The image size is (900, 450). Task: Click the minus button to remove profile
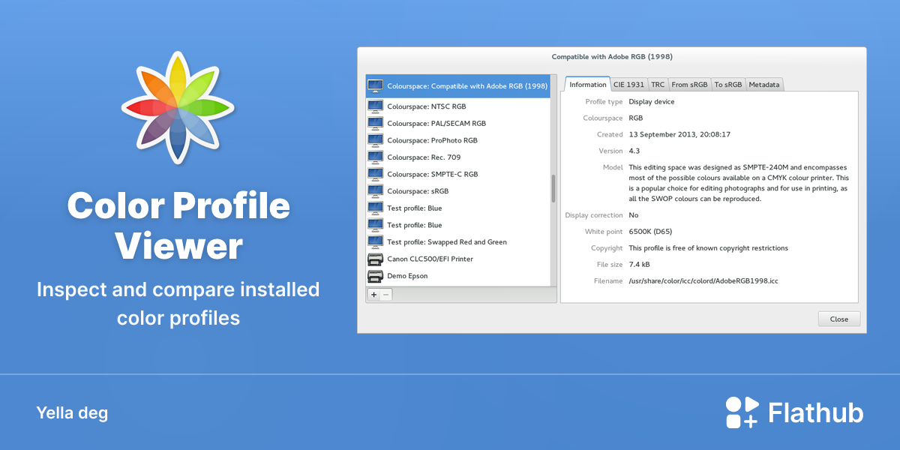tap(386, 295)
